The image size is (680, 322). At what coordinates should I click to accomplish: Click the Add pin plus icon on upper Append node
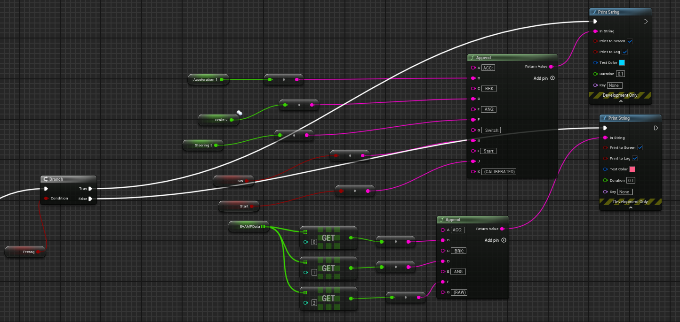(x=552, y=78)
